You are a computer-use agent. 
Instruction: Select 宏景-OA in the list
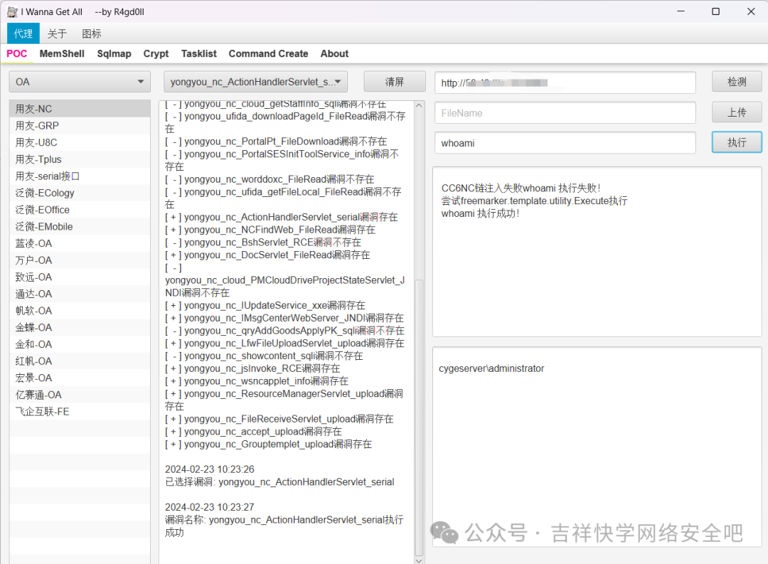pos(80,378)
